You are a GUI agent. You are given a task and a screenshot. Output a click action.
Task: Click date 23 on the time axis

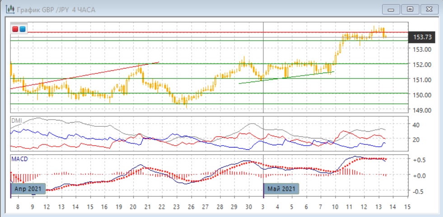(176, 207)
